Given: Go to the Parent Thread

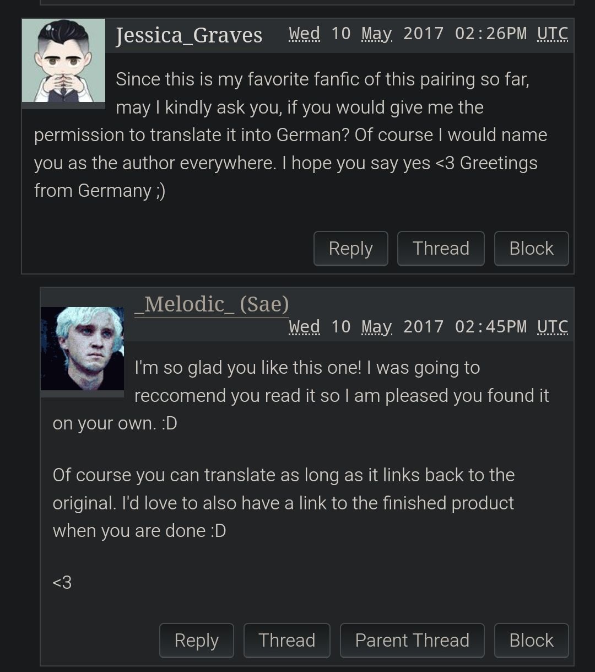Looking at the screenshot, I should [x=412, y=641].
